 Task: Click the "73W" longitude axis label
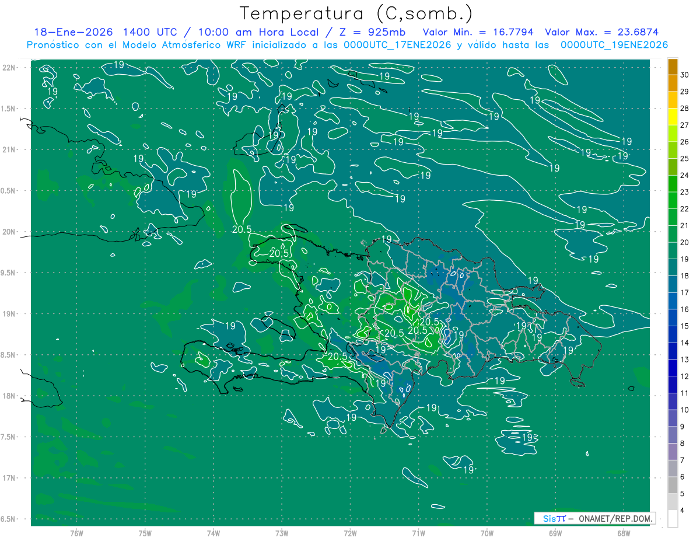coord(282,532)
